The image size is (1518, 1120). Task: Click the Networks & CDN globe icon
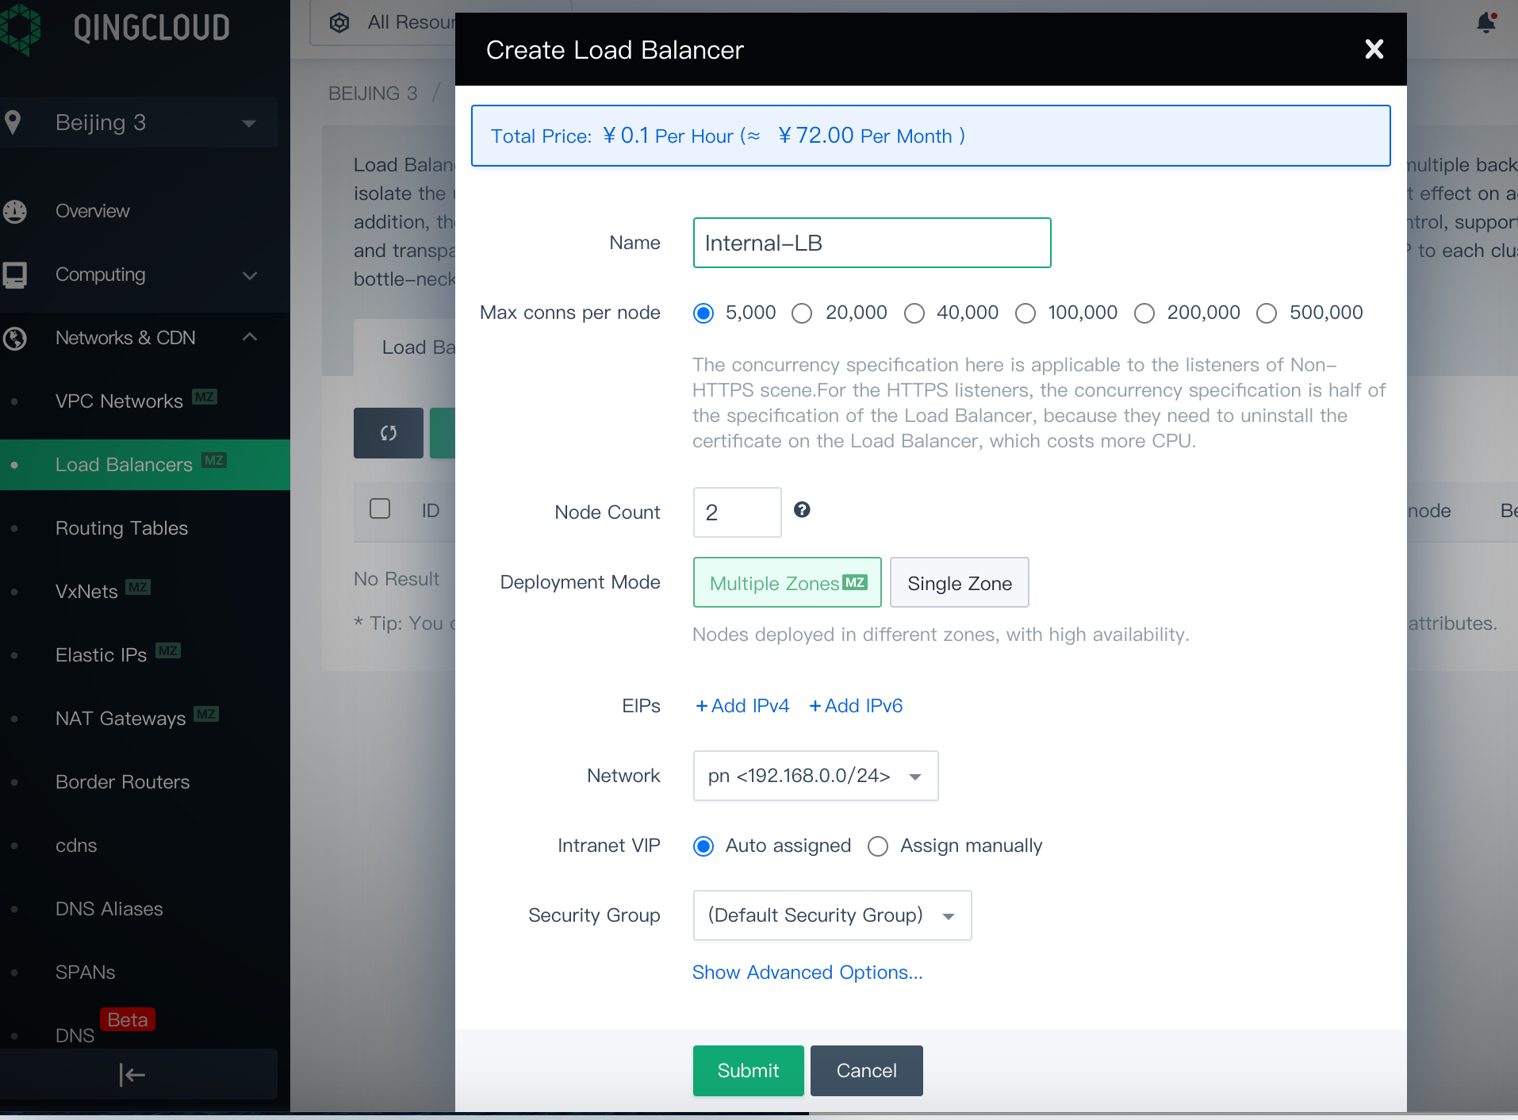pyautogui.click(x=15, y=338)
